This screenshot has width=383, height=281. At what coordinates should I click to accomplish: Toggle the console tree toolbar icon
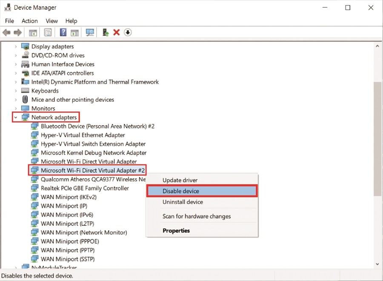point(33,32)
